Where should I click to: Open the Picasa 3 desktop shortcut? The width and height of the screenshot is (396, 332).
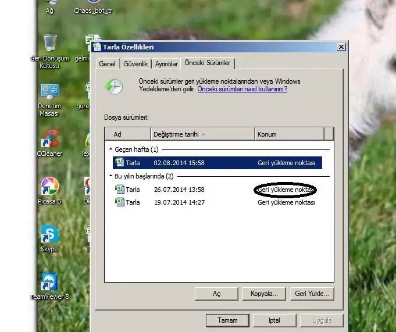[50, 187]
